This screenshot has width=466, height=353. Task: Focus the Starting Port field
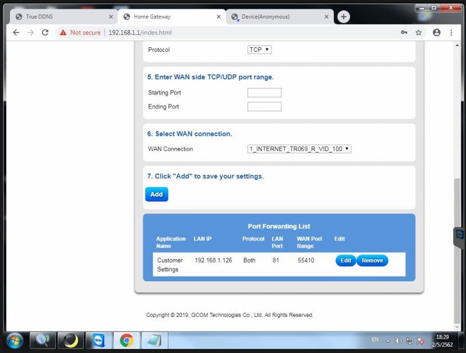tap(264, 93)
